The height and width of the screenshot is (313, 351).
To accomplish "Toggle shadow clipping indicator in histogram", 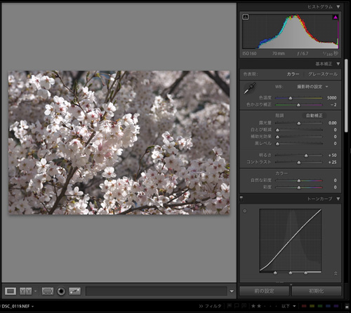I will click(x=246, y=17).
